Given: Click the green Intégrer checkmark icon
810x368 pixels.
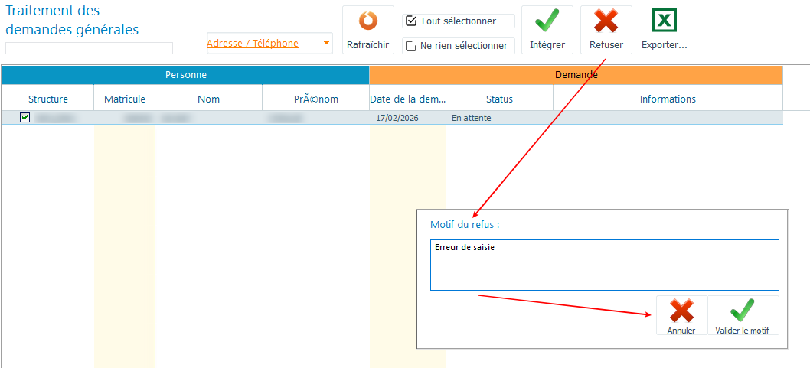Looking at the screenshot, I should 547,21.
